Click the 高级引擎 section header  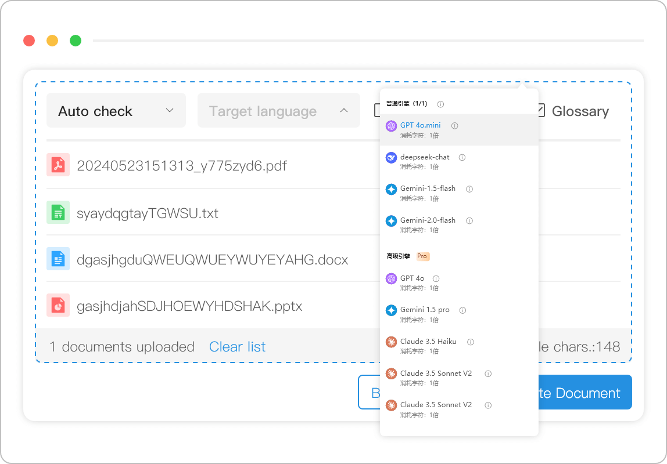point(398,256)
